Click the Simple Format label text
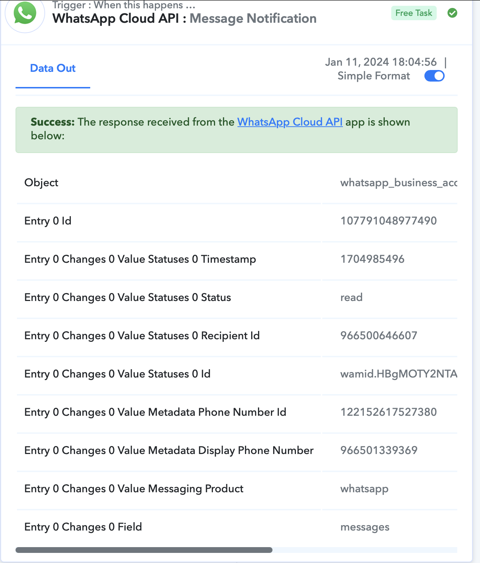Screen dimensions: 480x563 tap(374, 76)
